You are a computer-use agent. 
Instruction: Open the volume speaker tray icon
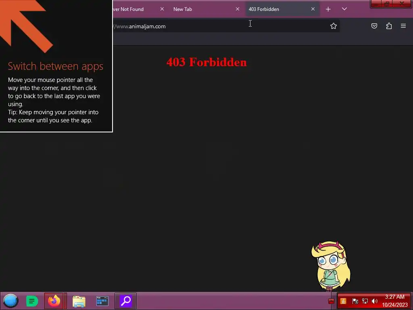click(375, 301)
